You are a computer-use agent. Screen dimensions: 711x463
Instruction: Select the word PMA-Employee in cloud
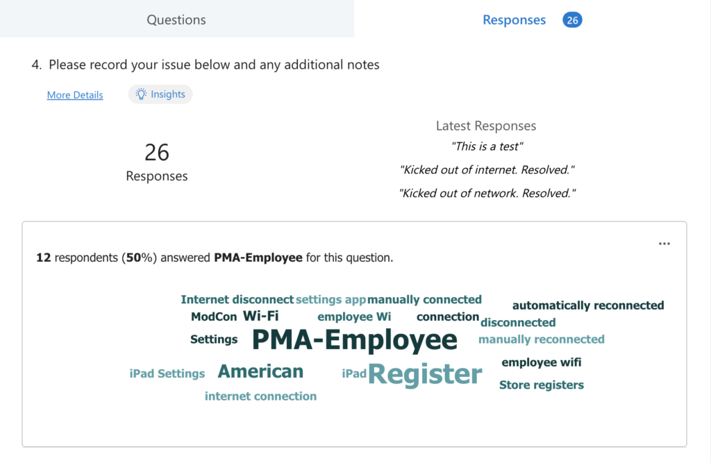coord(354,340)
